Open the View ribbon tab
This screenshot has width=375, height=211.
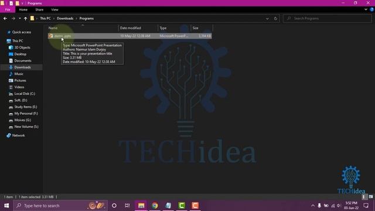click(54, 9)
